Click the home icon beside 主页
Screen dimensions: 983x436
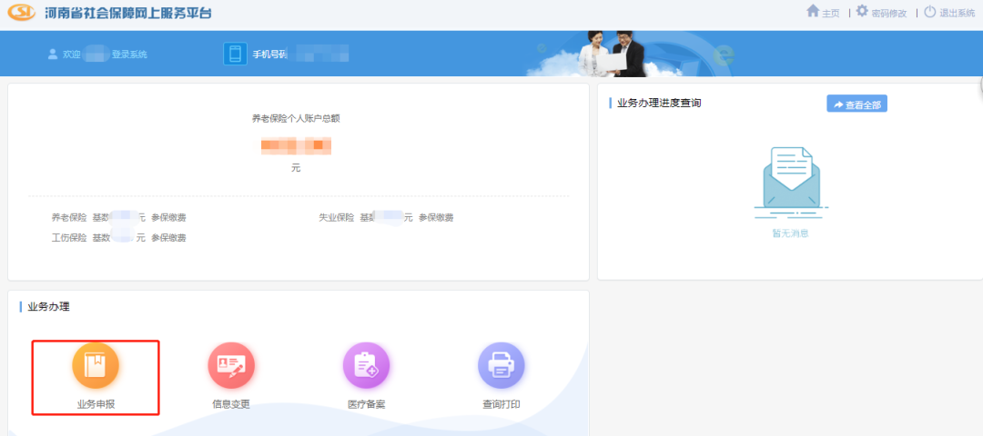(x=813, y=11)
